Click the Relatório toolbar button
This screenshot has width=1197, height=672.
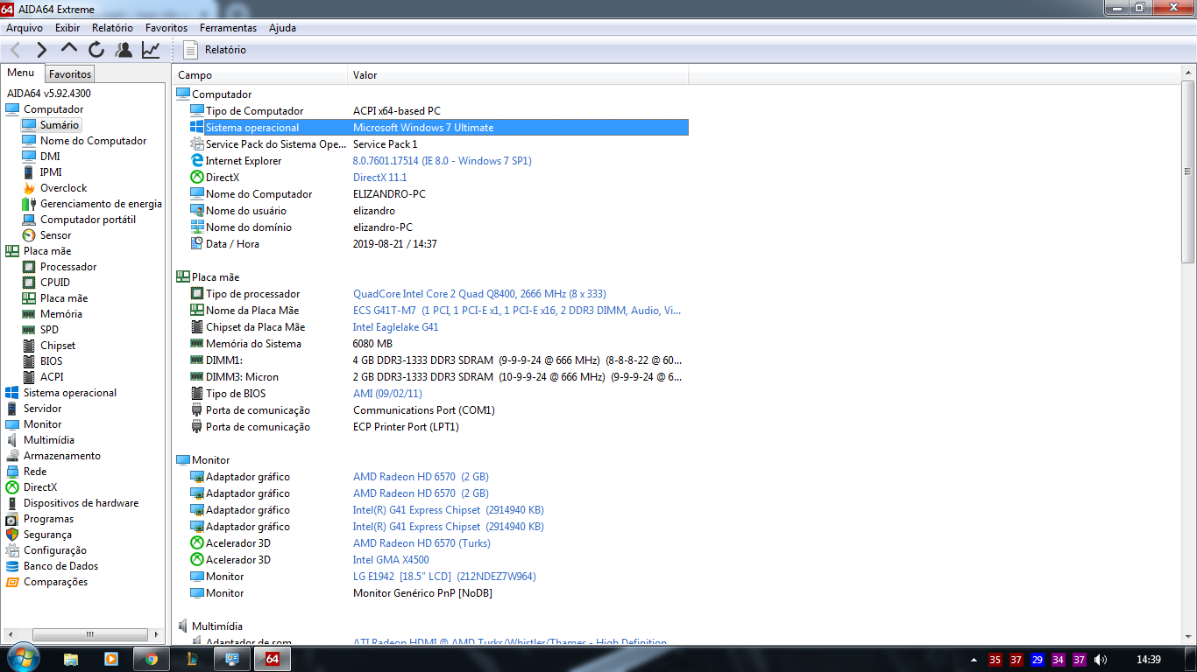coord(216,50)
